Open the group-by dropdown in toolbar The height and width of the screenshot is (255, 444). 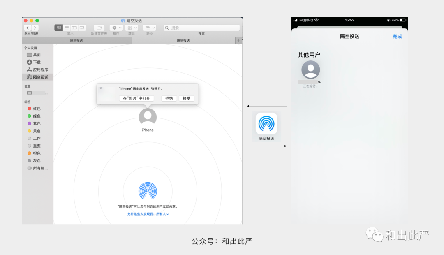(132, 28)
